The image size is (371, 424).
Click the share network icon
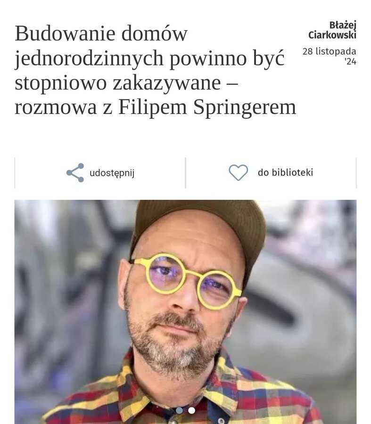75,172
